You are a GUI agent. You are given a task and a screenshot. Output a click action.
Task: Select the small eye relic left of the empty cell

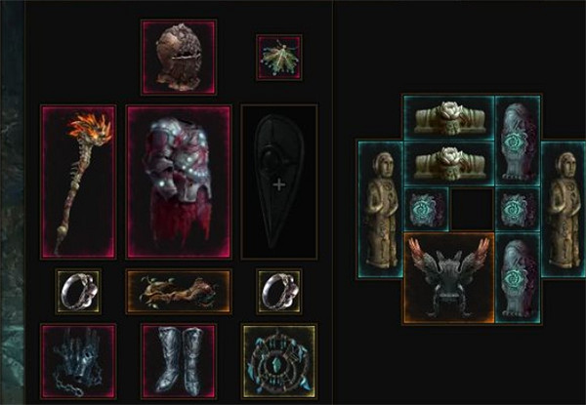(x=427, y=209)
